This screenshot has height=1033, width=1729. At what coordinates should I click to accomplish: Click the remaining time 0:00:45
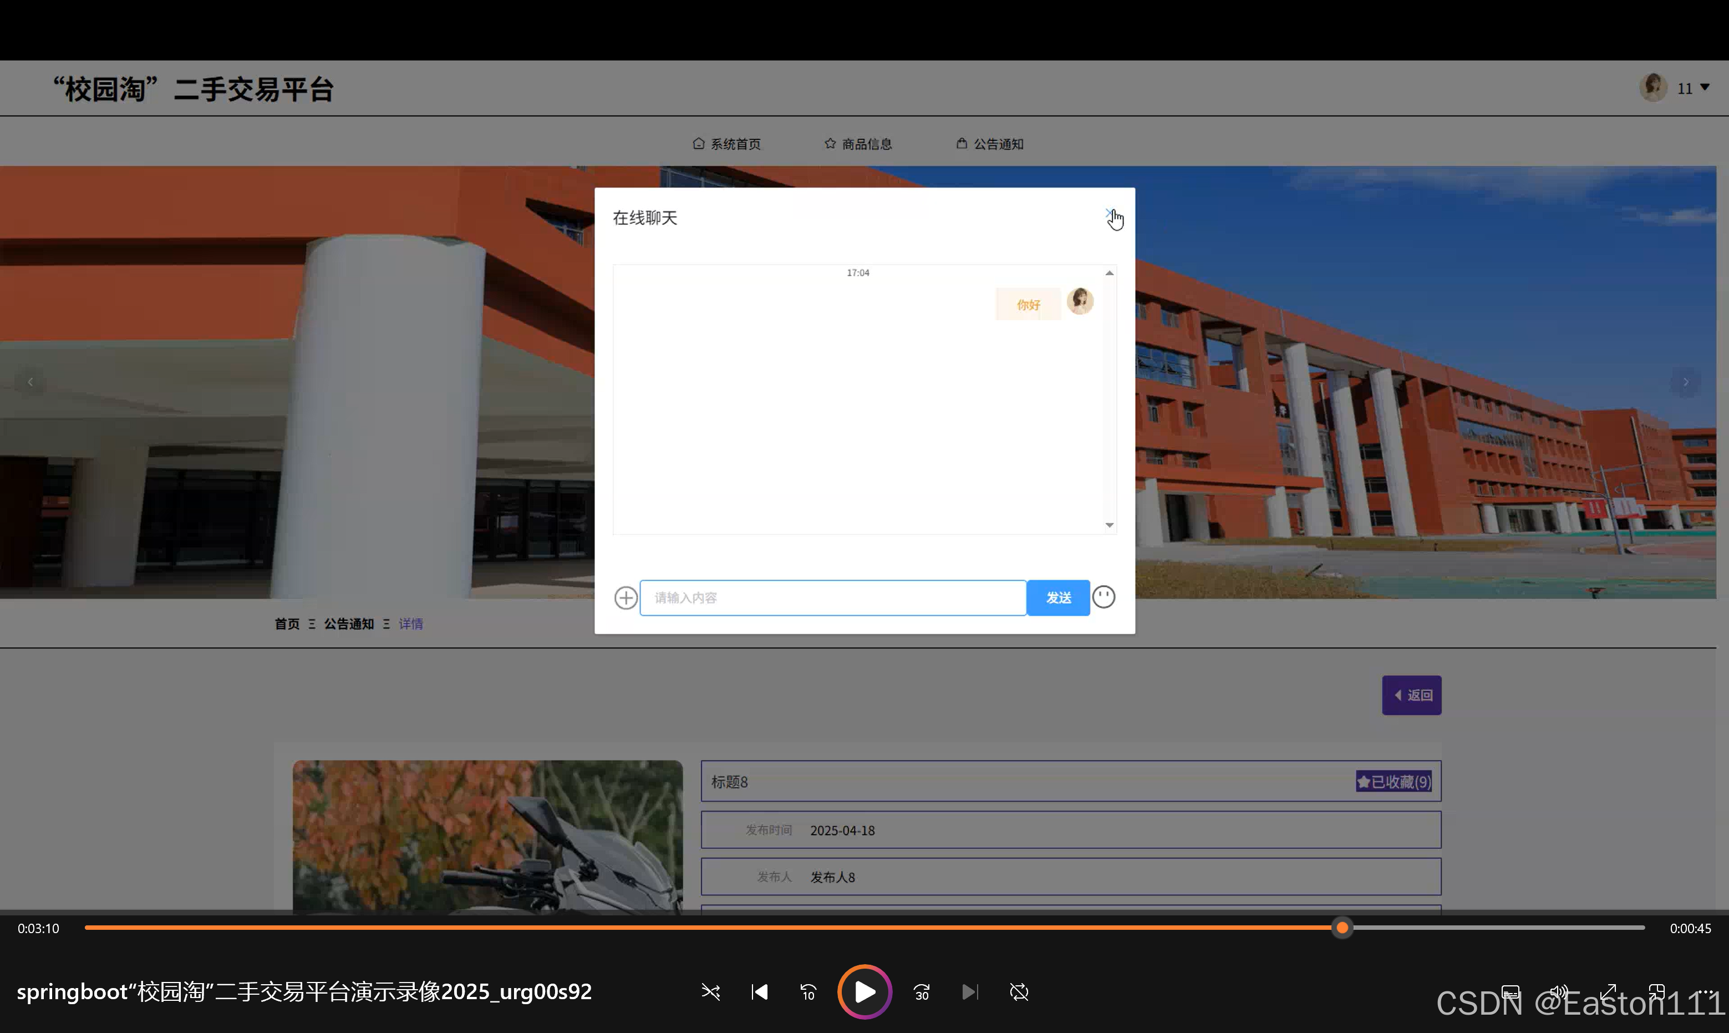pos(1690,928)
